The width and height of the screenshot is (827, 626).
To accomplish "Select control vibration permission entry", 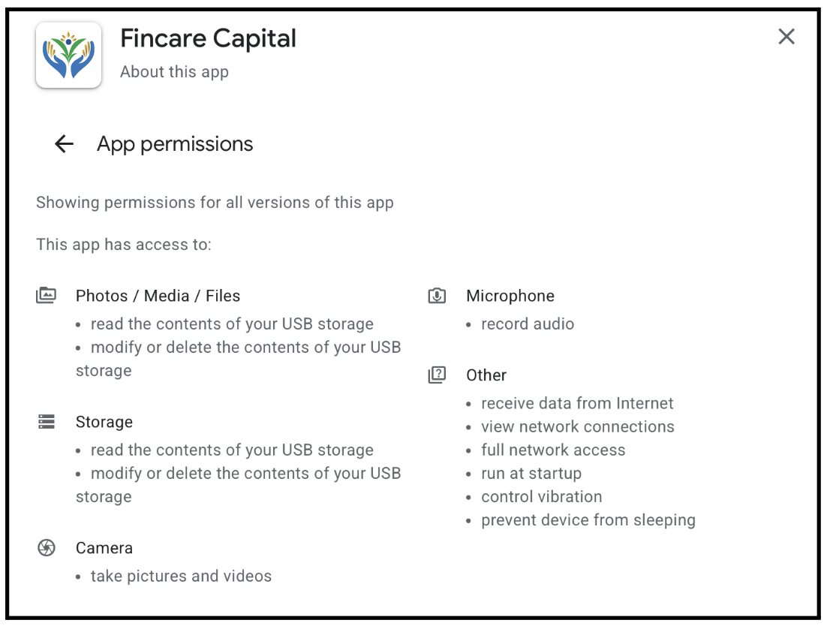I will point(541,496).
